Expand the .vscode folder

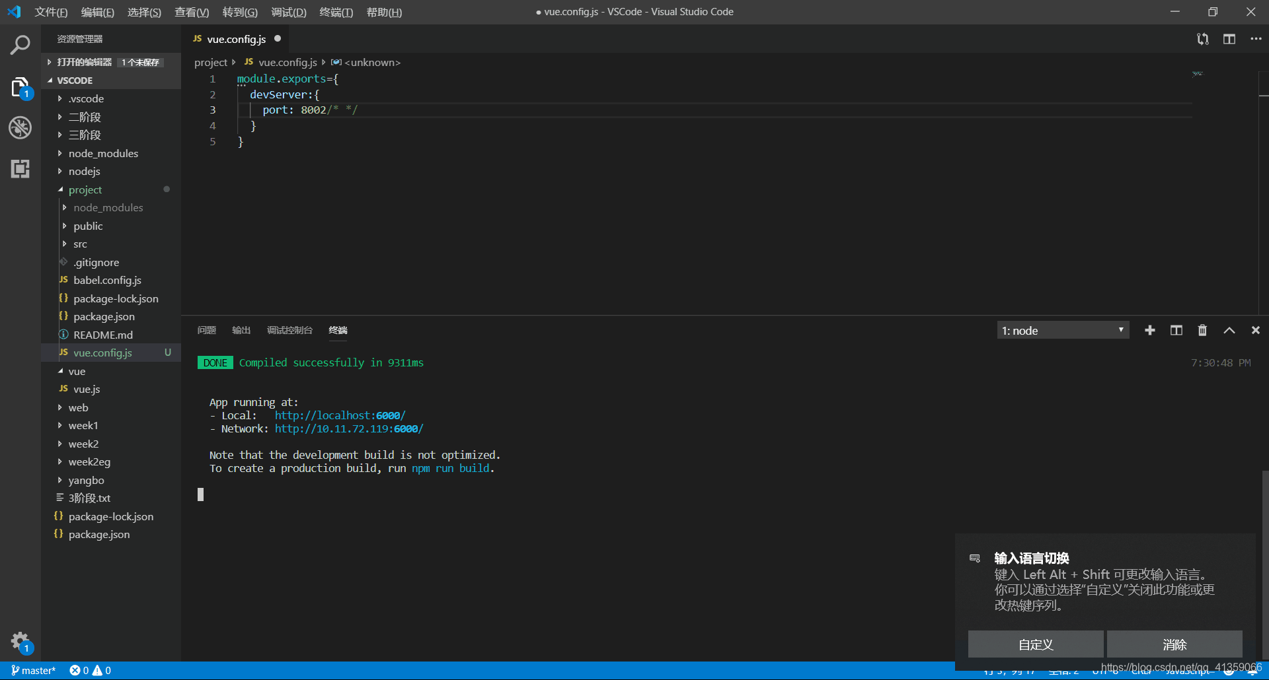coord(110,98)
